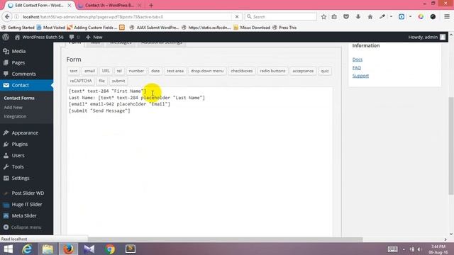Click the Firefox search box
Viewport: 454px width, 255px height.
click(280, 17)
